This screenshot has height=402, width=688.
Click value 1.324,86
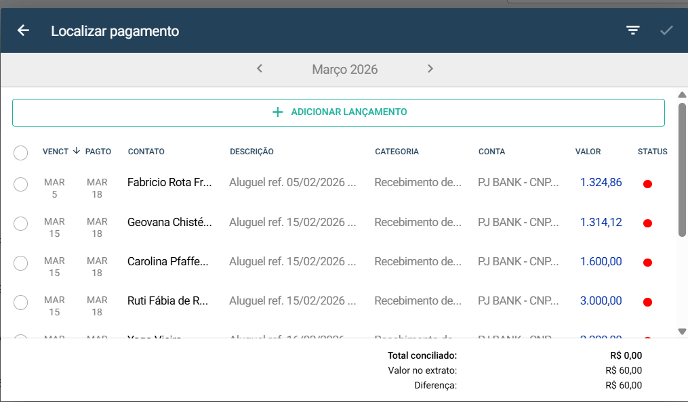tap(601, 182)
